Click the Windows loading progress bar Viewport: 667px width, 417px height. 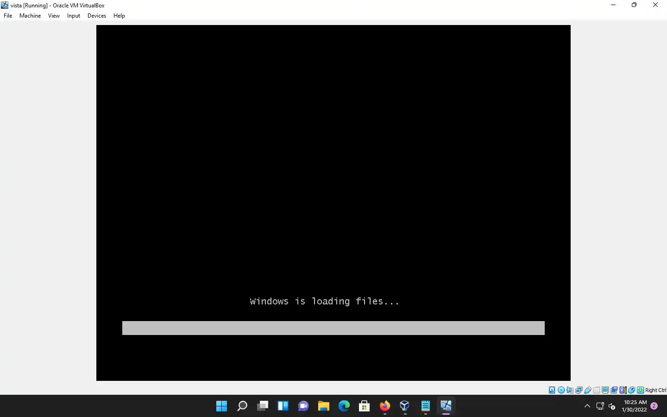pos(333,328)
